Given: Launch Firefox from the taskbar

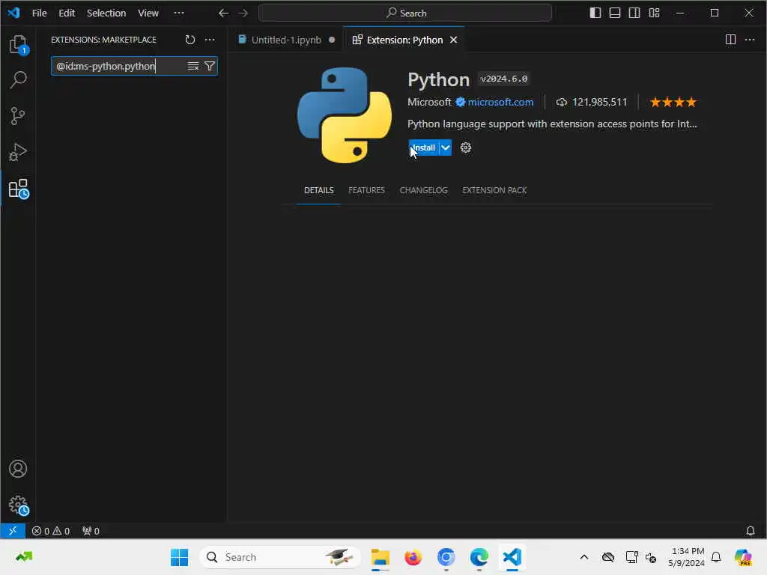Looking at the screenshot, I should (413, 557).
